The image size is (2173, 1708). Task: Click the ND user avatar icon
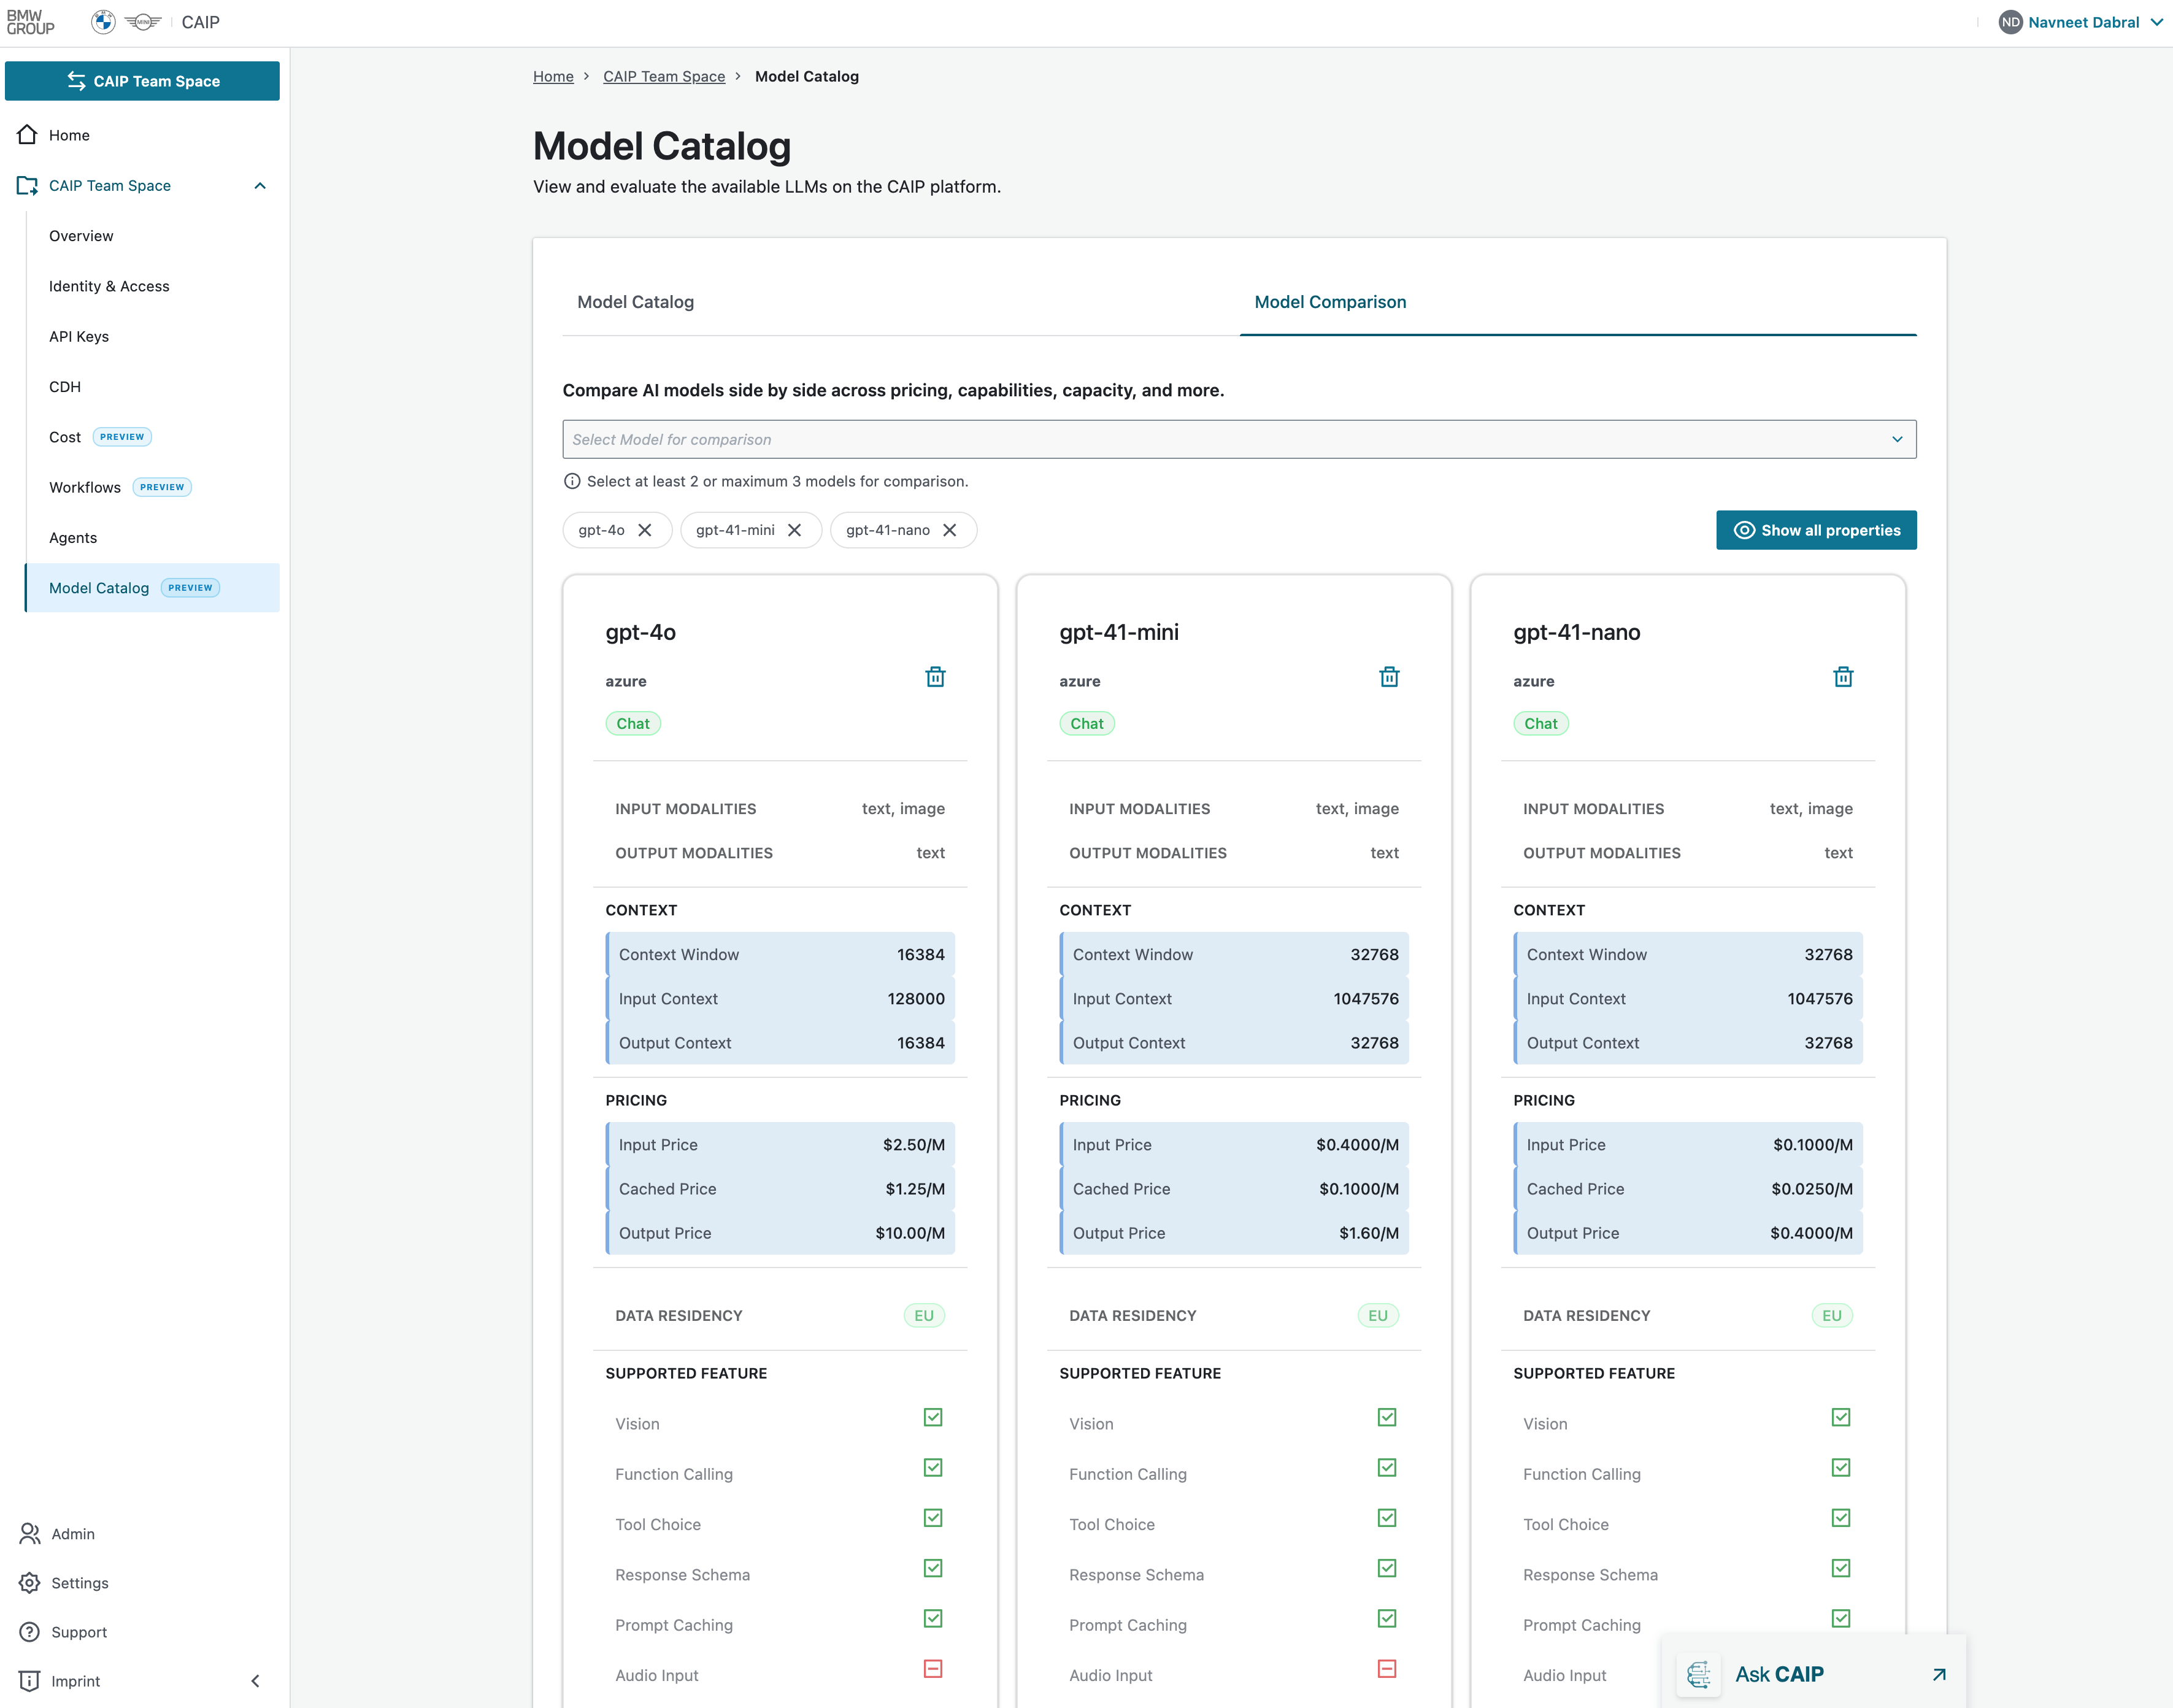coord(2010,22)
